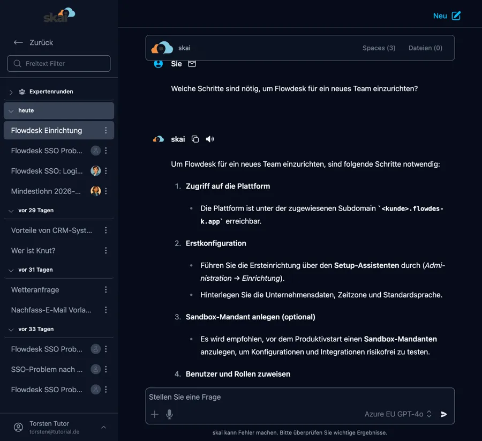
Task: Play skai response aloud with speaker icon
Action: pyautogui.click(x=209, y=139)
